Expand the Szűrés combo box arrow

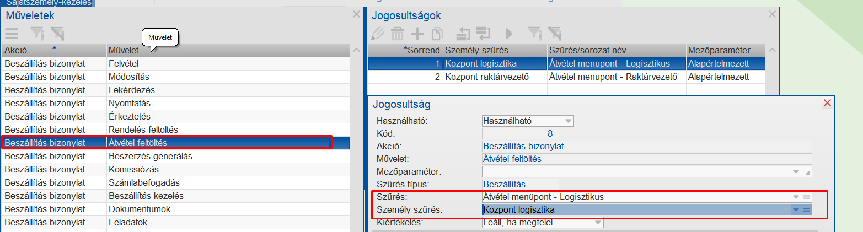(795, 197)
